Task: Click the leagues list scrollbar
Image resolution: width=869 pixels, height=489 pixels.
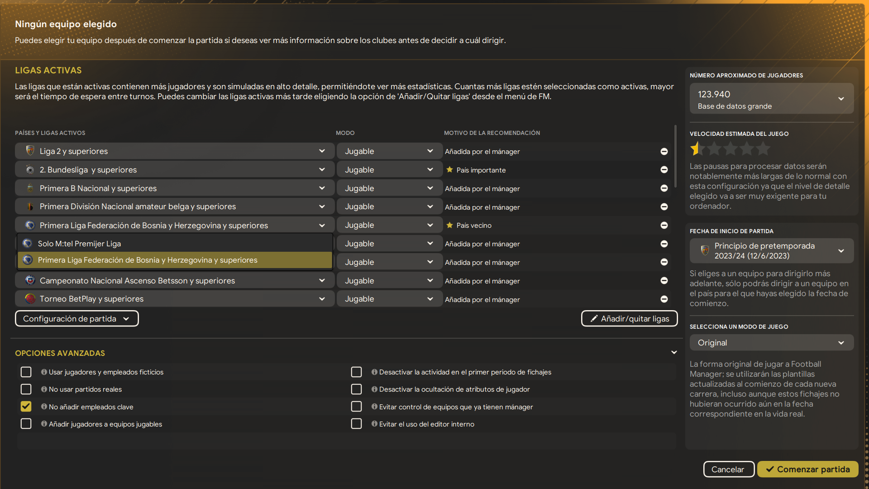Action: pyautogui.click(x=675, y=156)
